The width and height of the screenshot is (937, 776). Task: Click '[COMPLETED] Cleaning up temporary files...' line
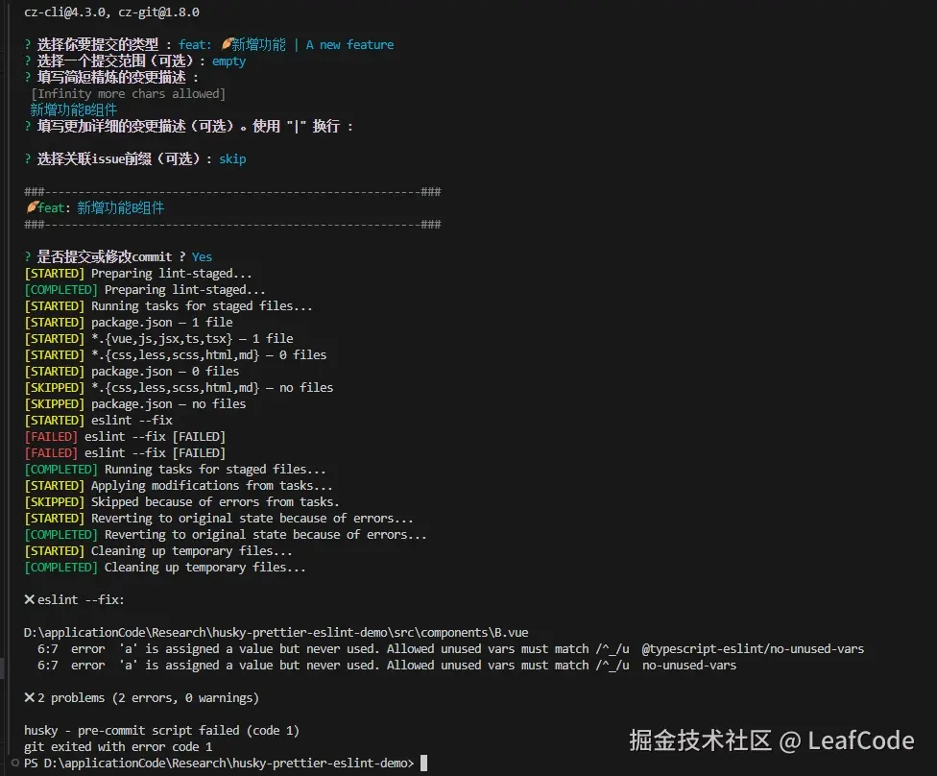pos(165,568)
